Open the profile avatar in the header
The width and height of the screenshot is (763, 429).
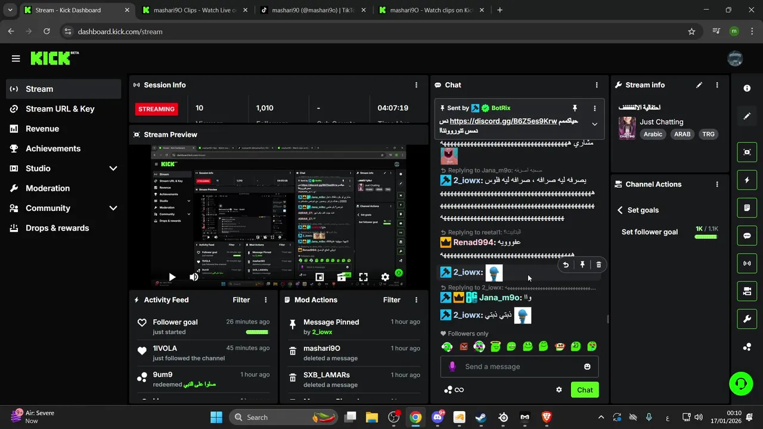pos(735,58)
